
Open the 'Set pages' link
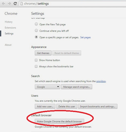(85, 37)
